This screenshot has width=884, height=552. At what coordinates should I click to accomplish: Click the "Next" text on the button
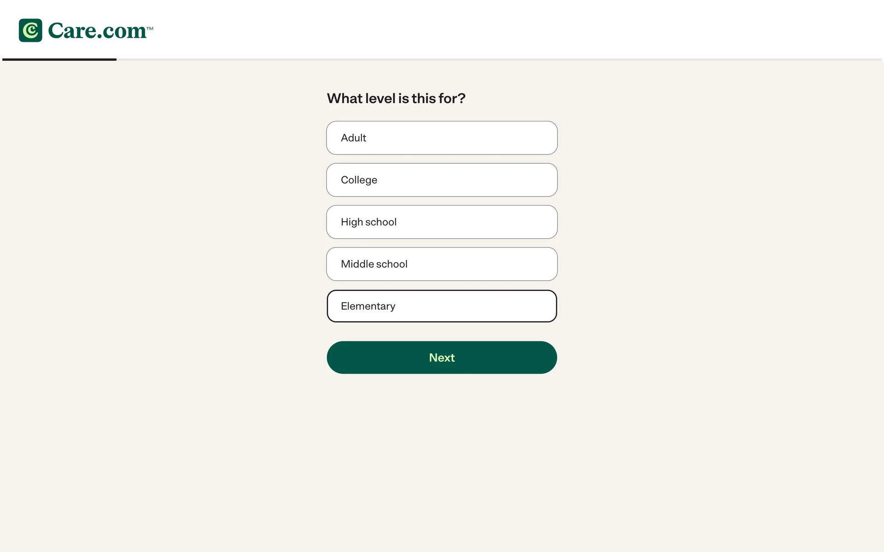442,358
